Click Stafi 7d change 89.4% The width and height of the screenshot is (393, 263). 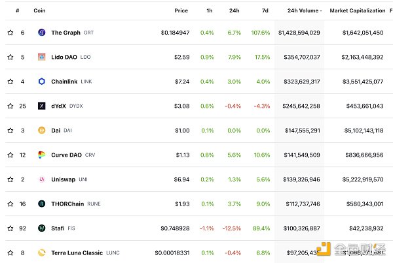[x=261, y=228]
